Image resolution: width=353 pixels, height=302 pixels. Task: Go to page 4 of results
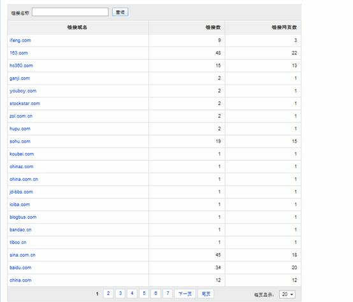[132, 294]
